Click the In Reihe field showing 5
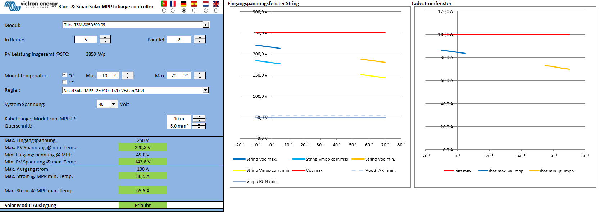This screenshot has height=212, width=600. click(86, 40)
